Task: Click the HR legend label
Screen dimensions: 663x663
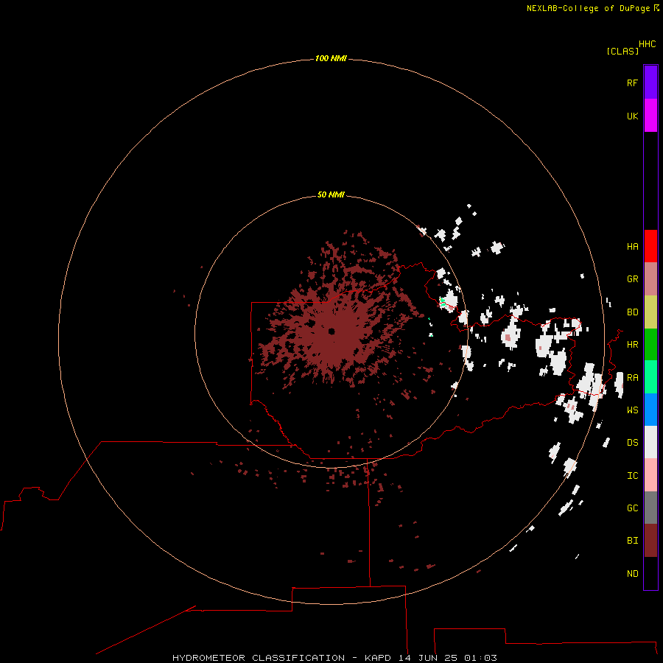Action: point(632,345)
